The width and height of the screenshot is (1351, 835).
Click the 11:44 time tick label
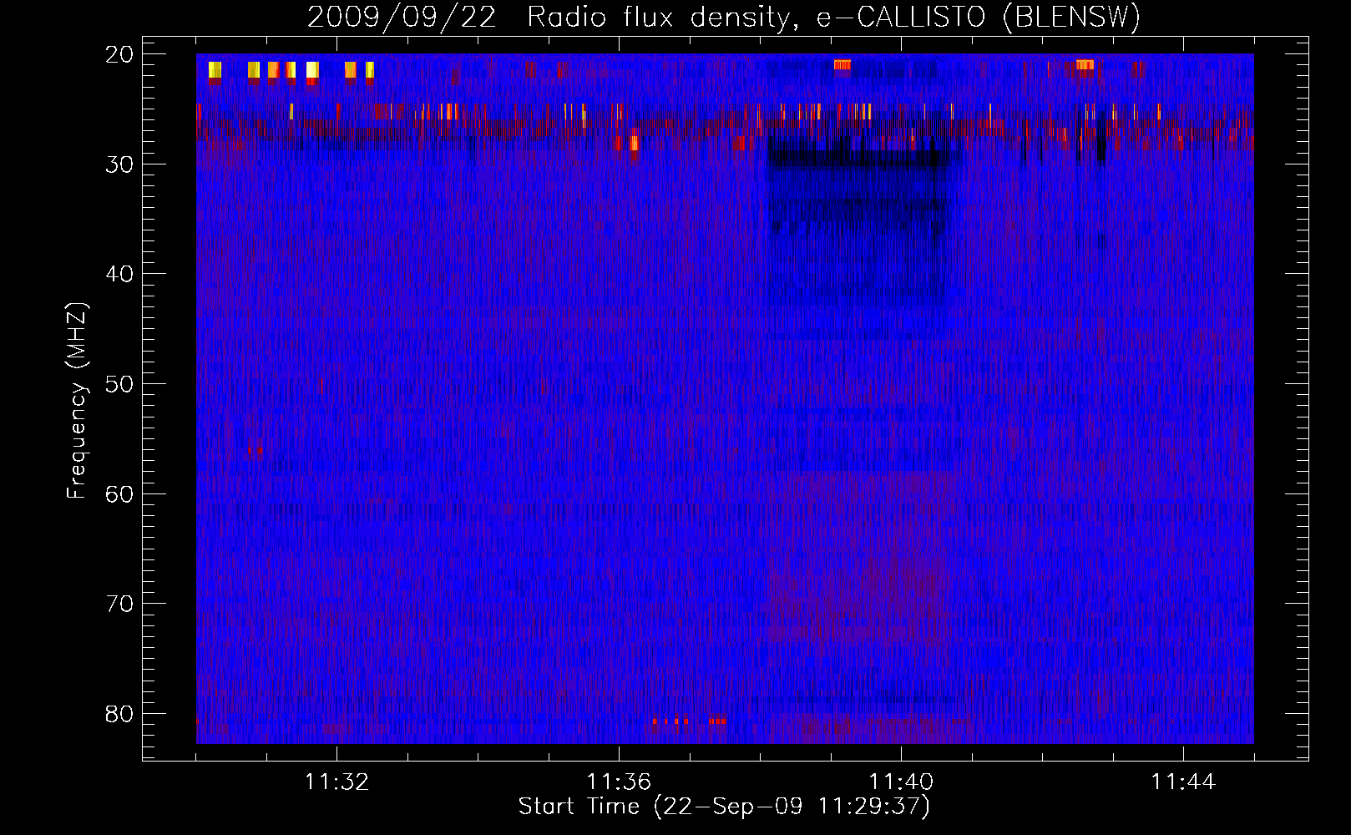(1183, 782)
